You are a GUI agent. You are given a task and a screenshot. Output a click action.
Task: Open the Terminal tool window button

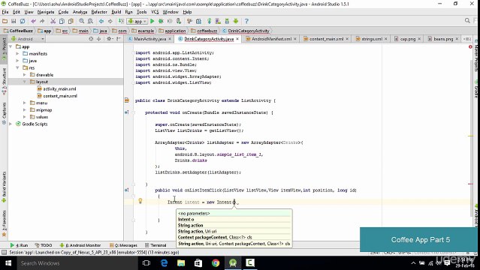(x=155, y=245)
